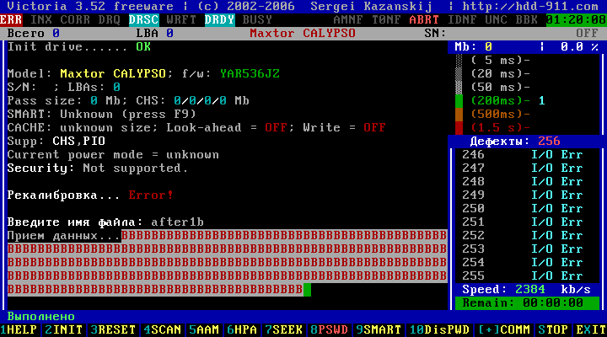Click the highlighted DRSC status flag
This screenshot has height=337, width=607.
(x=143, y=19)
